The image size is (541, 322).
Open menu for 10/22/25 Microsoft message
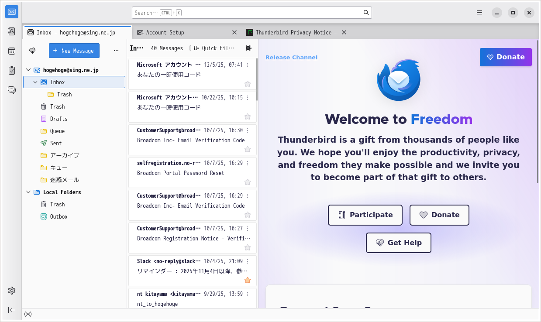(x=248, y=97)
